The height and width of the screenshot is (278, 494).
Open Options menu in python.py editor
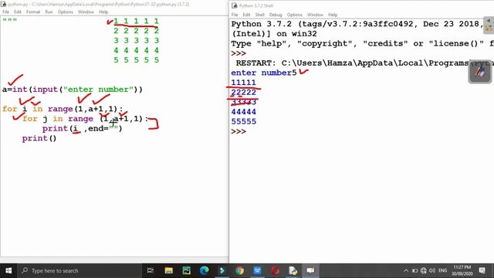click(65, 12)
